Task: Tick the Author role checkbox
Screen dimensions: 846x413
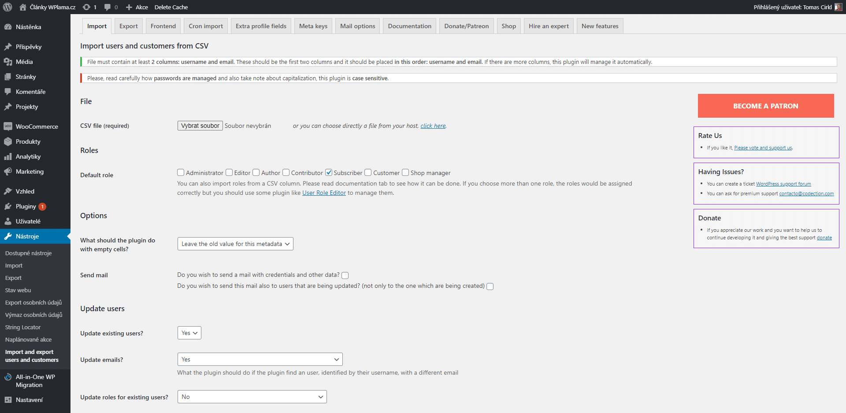Action: (x=256, y=172)
